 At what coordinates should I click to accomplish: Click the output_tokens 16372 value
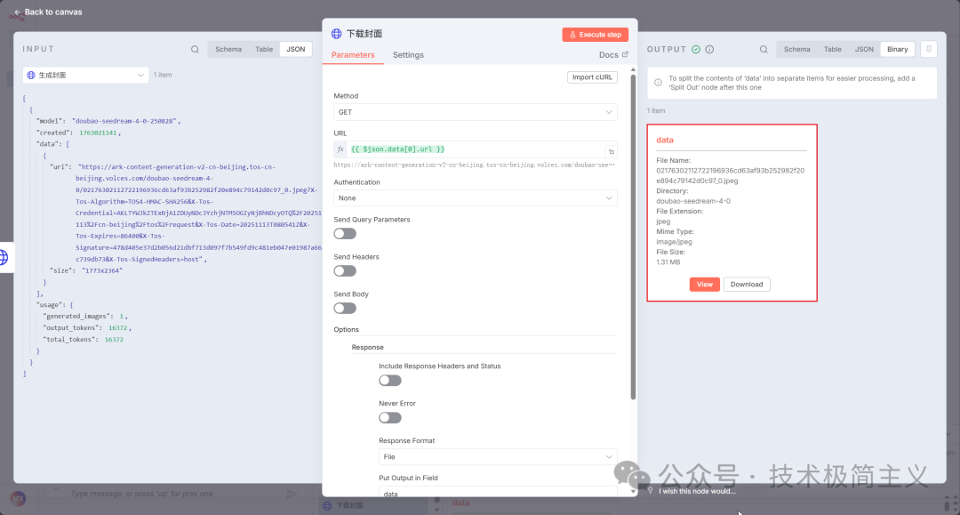click(117, 327)
